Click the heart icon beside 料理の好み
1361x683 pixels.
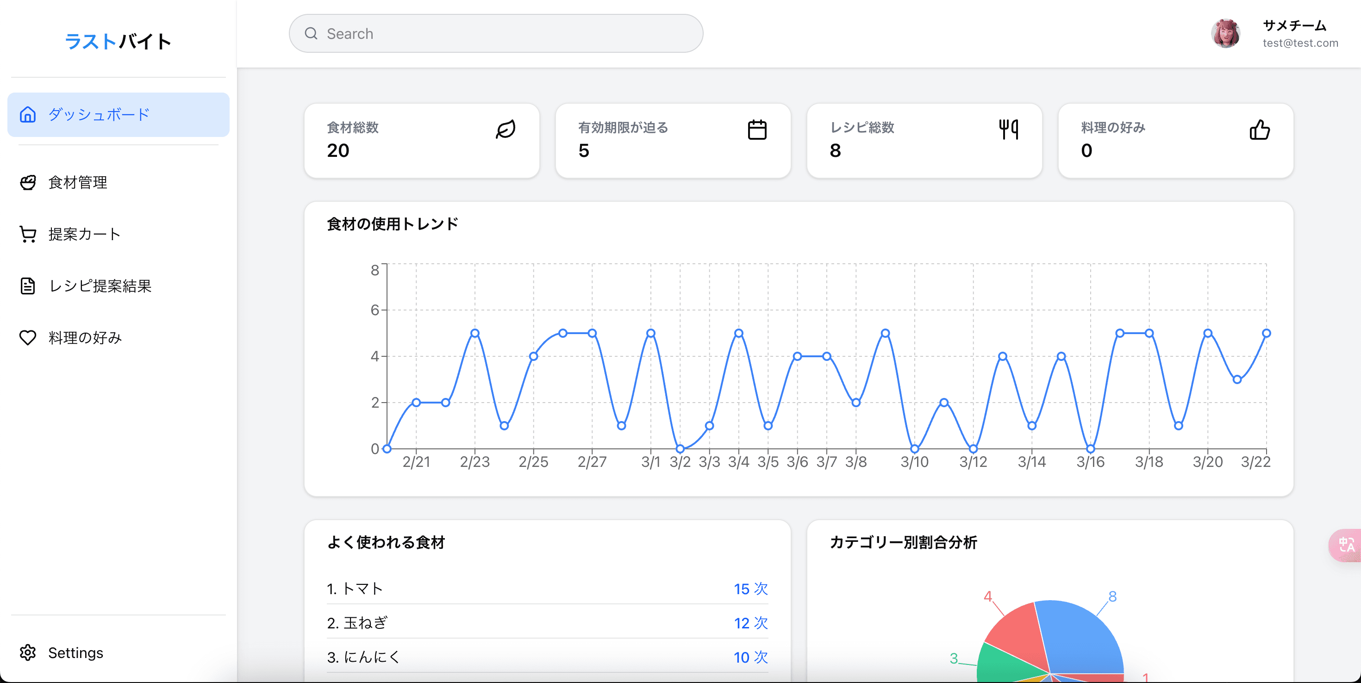point(27,337)
